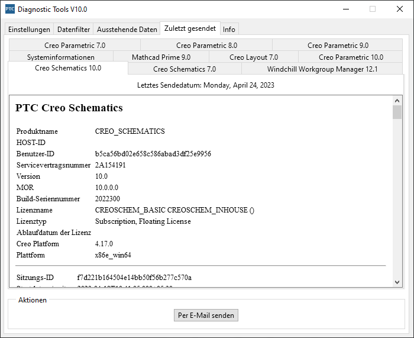414x338 pixels.
Task: Click the Servicevertragsnummer value 2A154191
Action: [111, 165]
